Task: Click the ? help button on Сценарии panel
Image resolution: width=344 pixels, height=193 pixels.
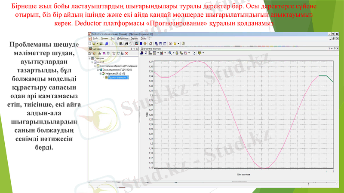Action: pyautogui.click(x=132, y=49)
